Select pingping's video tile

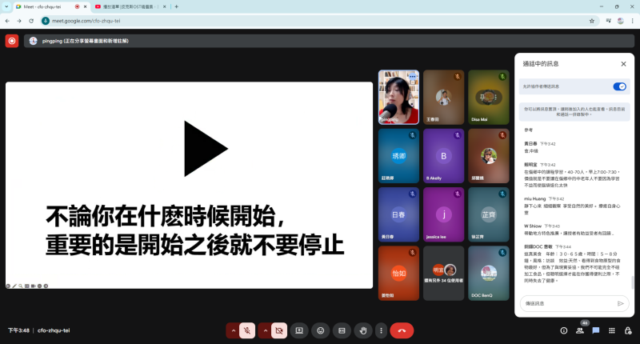tap(398, 97)
